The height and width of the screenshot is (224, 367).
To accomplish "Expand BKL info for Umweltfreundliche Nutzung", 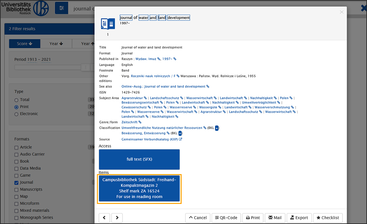I will (217, 128).
